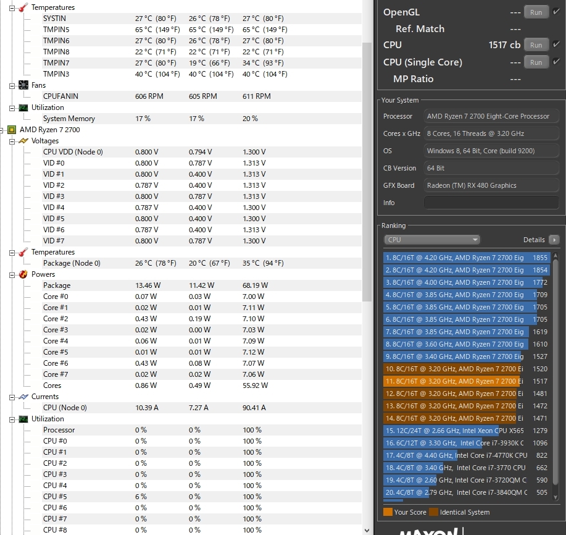566x535 pixels.
Task: Collapse the Voltages tree group
Action: click(12, 141)
